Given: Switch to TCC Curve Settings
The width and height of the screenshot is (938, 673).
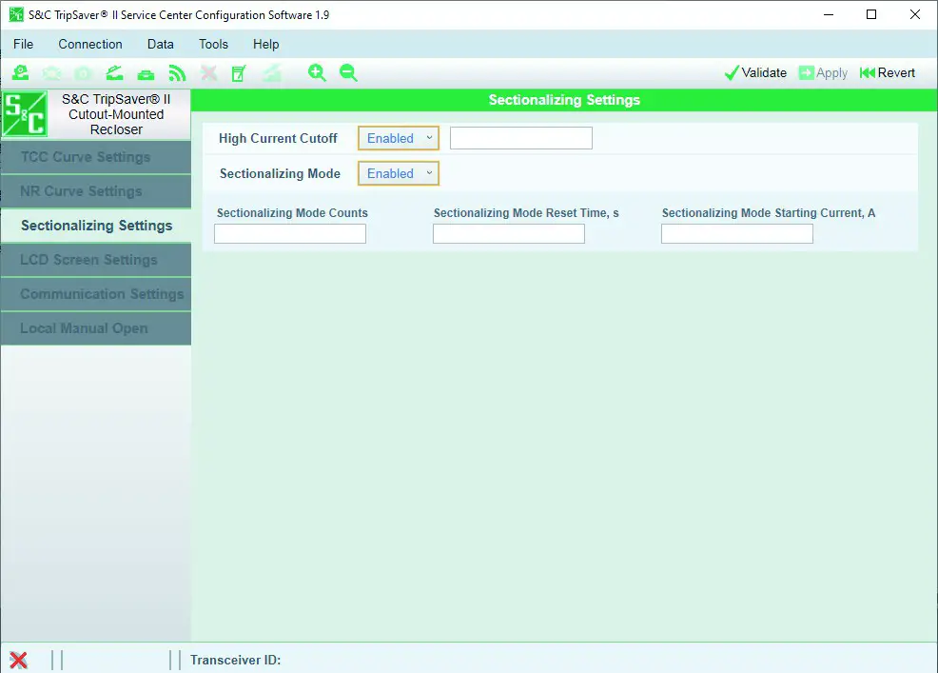Looking at the screenshot, I should coord(96,157).
